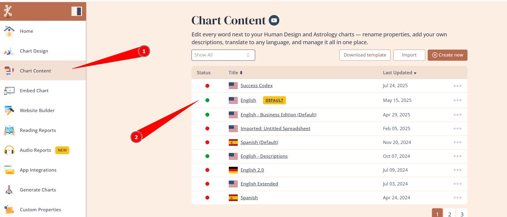Go to page 2 of results
Screen dimensions: 507x217
tap(449, 214)
